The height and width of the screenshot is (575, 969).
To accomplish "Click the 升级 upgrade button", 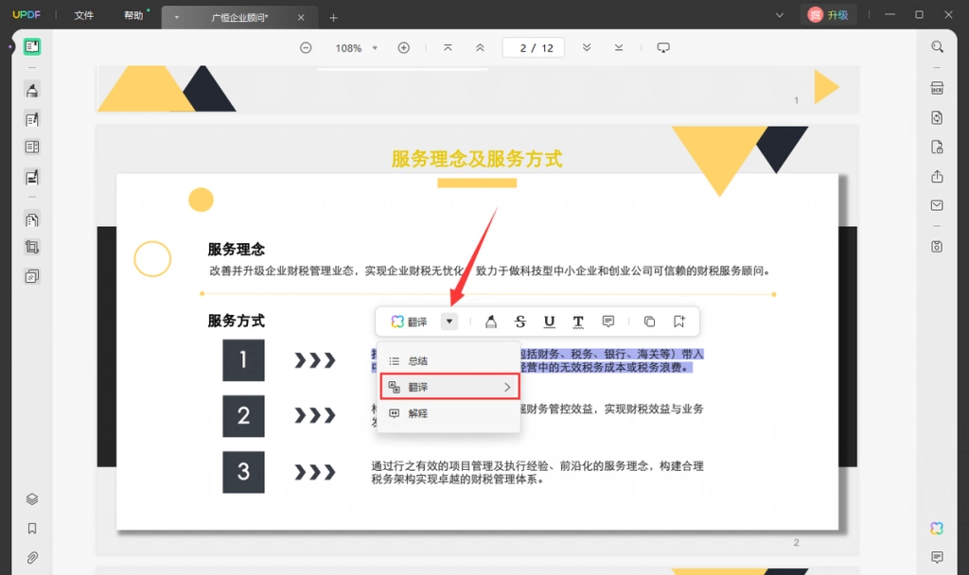I will (829, 15).
